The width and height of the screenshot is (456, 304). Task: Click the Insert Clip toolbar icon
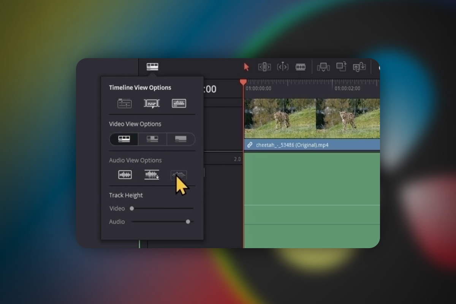point(323,67)
